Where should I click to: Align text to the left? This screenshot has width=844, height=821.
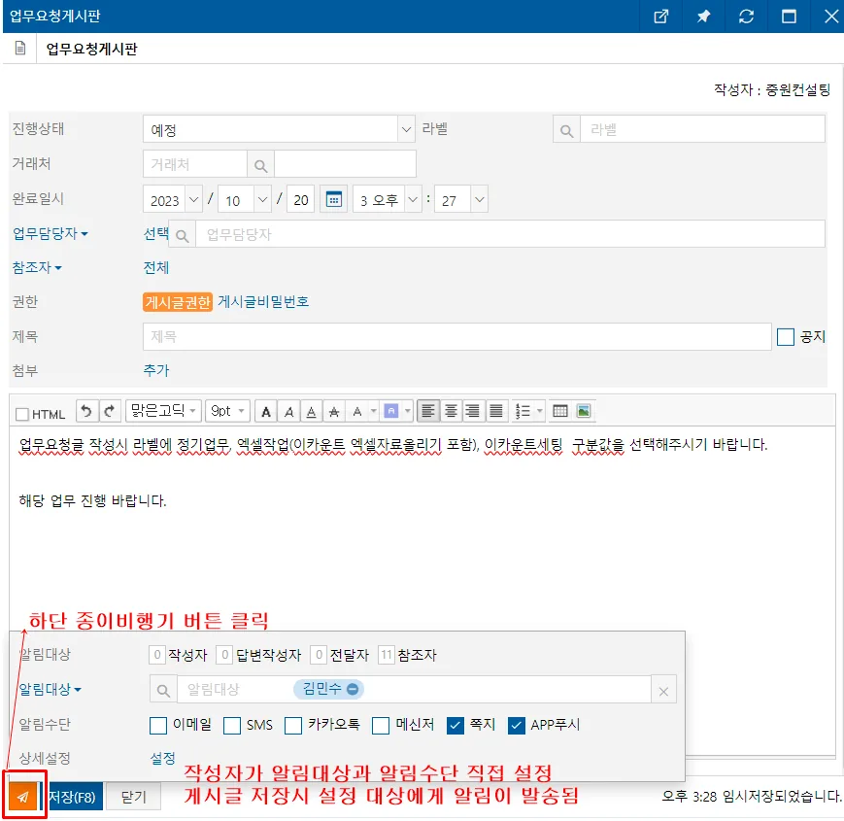428,411
